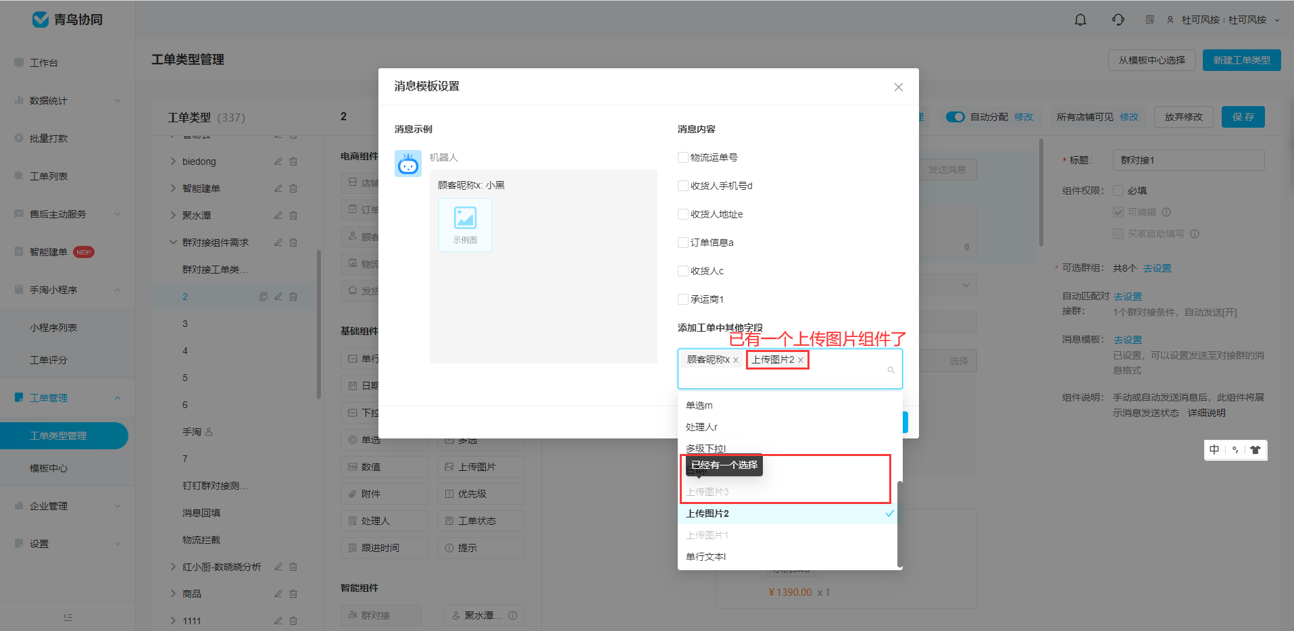
Task: Click the search icon in field selector
Action: point(891,370)
